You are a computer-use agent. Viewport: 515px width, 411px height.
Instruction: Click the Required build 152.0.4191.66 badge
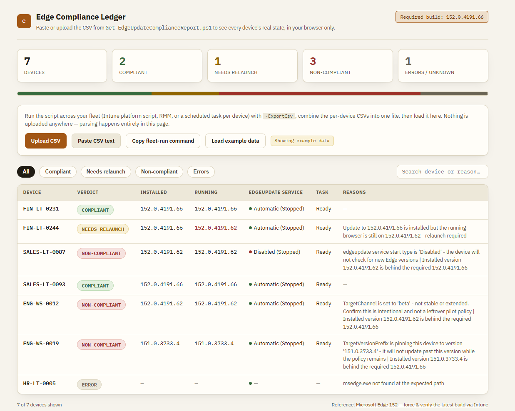(x=442, y=17)
